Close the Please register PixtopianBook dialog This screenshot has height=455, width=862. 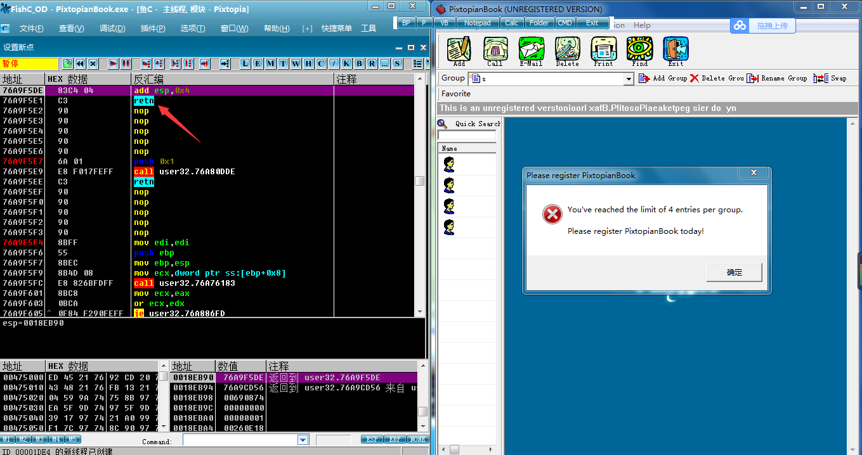[x=754, y=172]
